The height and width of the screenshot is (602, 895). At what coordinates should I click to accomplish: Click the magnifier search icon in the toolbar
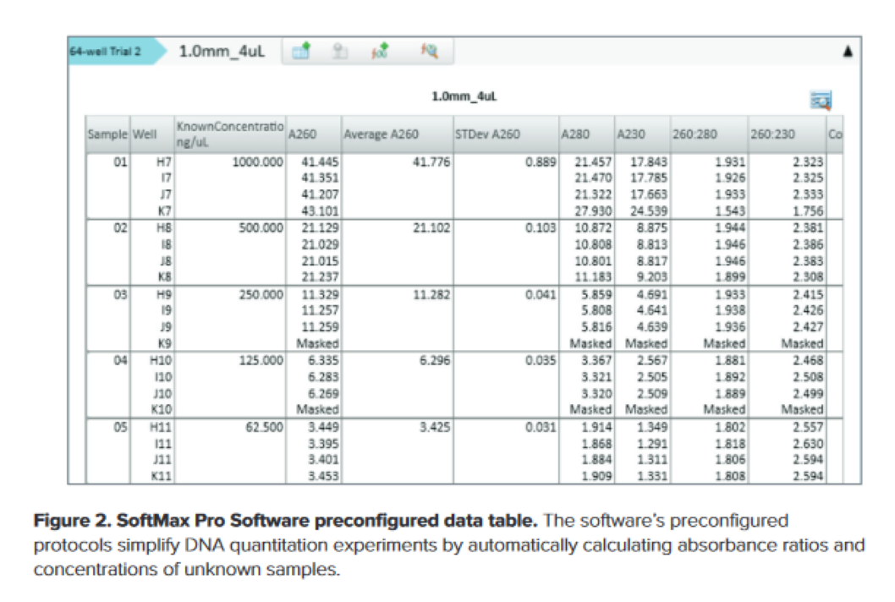pyautogui.click(x=430, y=52)
